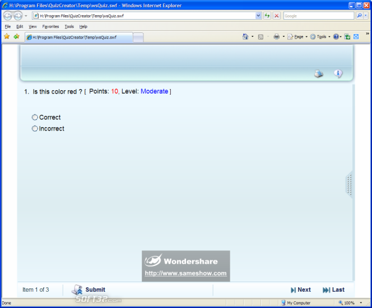Image resolution: width=372 pixels, height=308 pixels.
Task: Click the green toolbar add-on icon
Action: (x=347, y=37)
